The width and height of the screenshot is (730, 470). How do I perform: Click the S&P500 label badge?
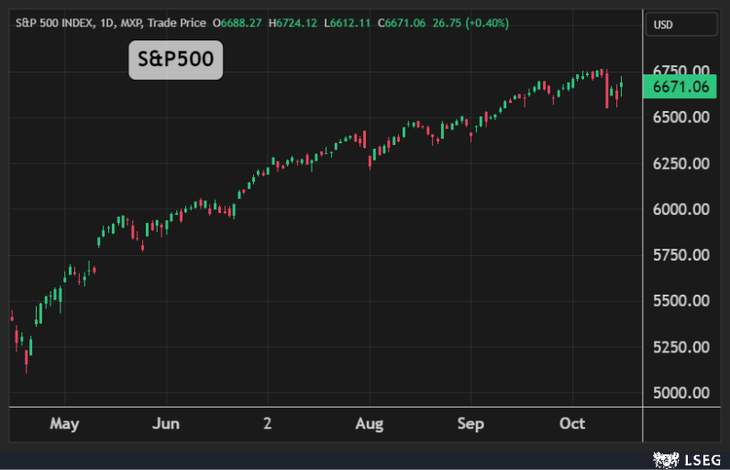[175, 61]
